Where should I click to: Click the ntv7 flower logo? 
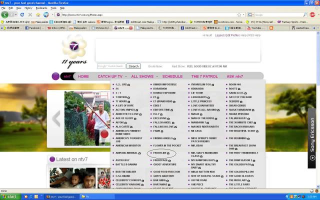pyautogui.click(x=74, y=46)
